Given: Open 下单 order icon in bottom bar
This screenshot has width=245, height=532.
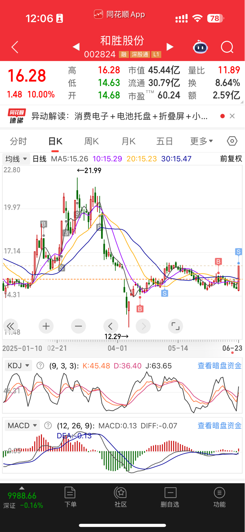Looking at the screenshot, I should point(70,497).
